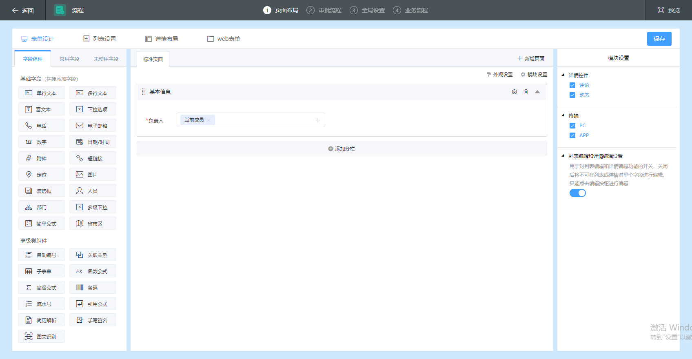Choose the 手写签名 signature component
692x359 pixels.
(x=93, y=320)
